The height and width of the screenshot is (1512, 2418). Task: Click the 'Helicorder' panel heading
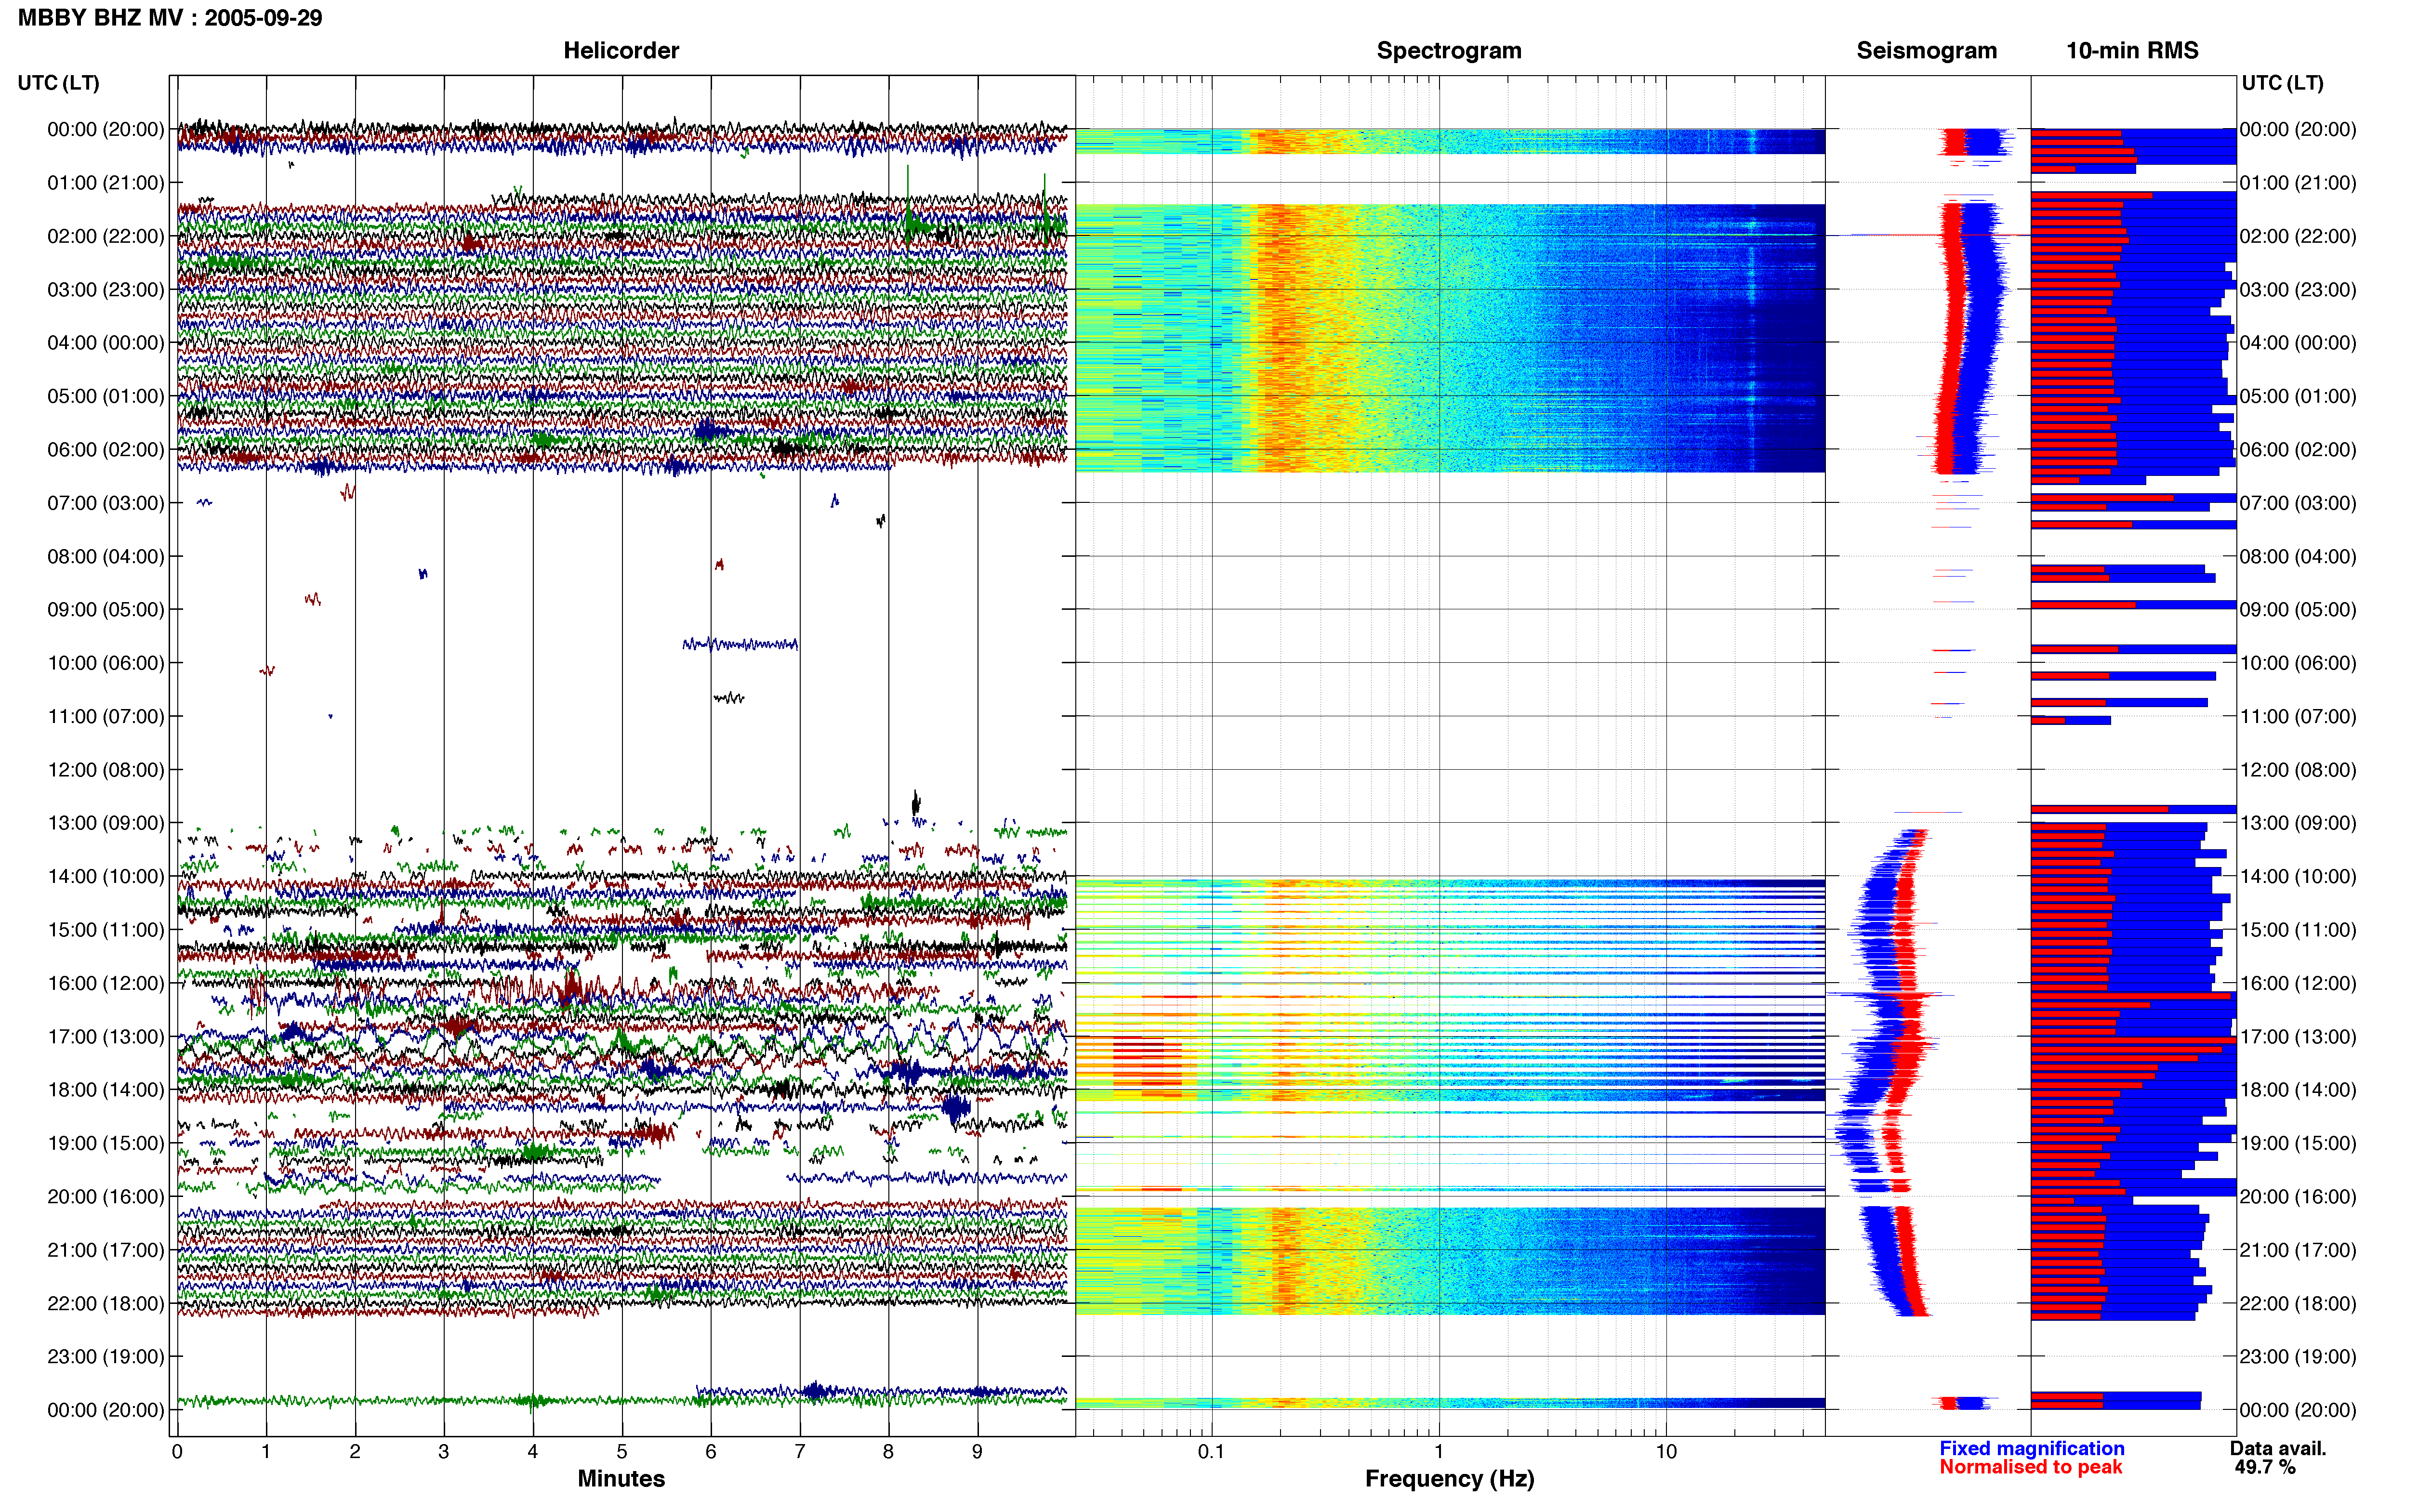[x=621, y=51]
